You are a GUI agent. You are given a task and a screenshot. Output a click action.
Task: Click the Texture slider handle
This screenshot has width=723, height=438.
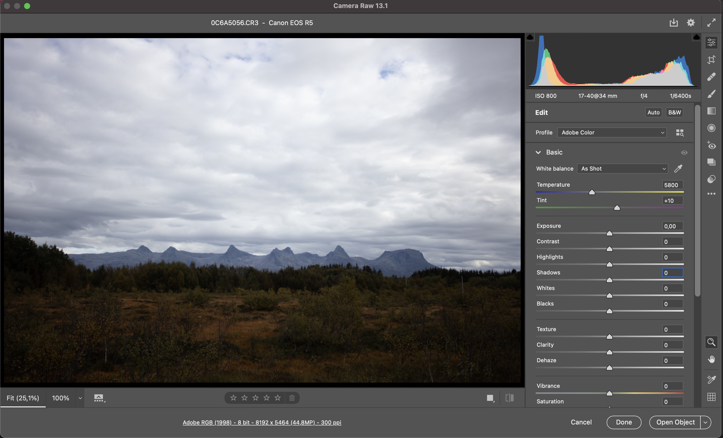[x=610, y=337]
